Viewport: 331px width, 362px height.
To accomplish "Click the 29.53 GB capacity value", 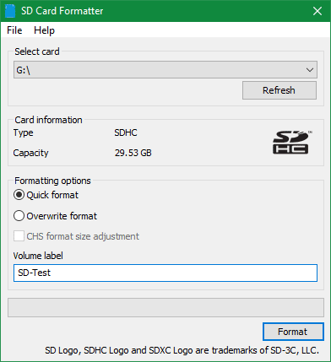I will coord(133,153).
